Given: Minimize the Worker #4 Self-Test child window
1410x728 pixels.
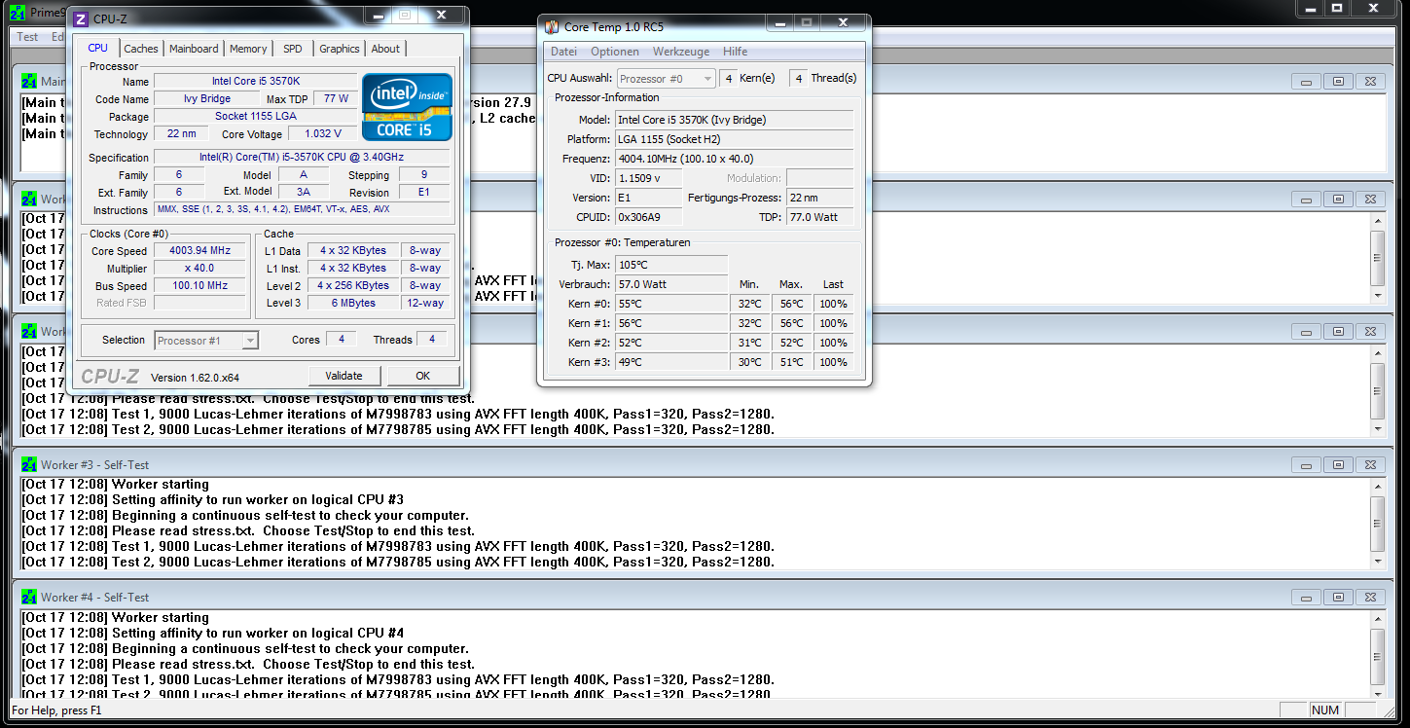Looking at the screenshot, I should [x=1306, y=598].
